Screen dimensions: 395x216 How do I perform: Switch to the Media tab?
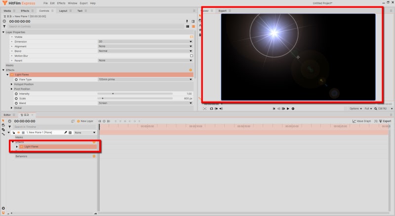tap(7, 11)
